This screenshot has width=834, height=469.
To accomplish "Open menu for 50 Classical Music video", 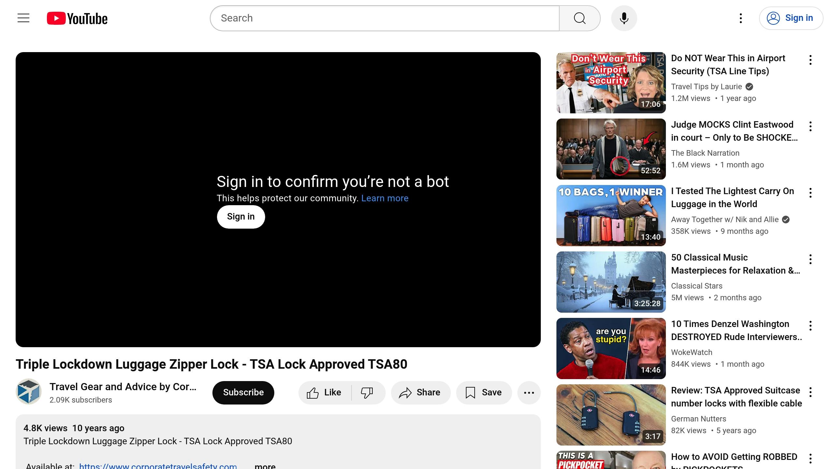I will 810,259.
